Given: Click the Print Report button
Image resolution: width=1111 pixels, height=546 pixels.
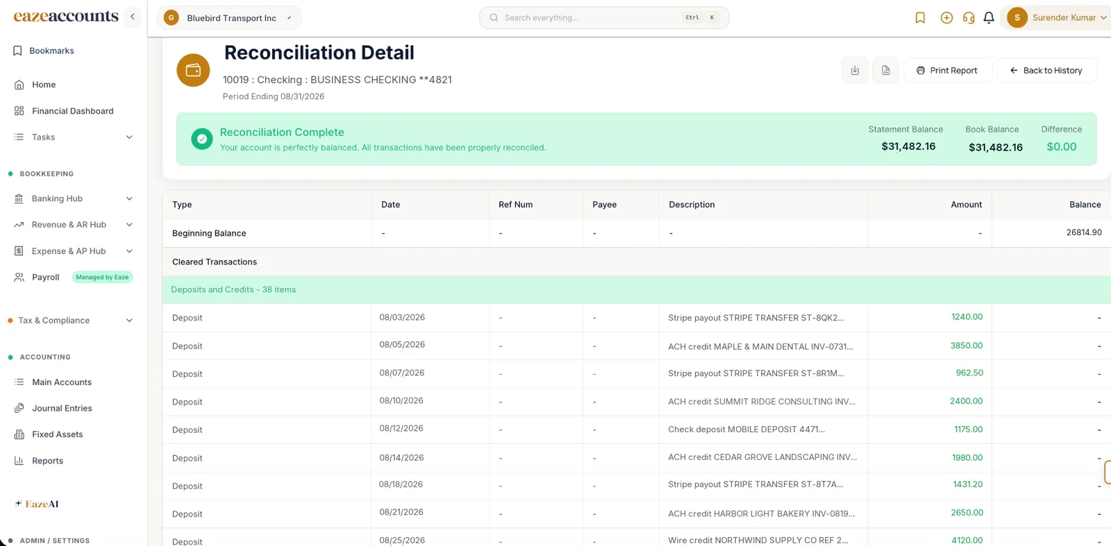Looking at the screenshot, I should 947,70.
